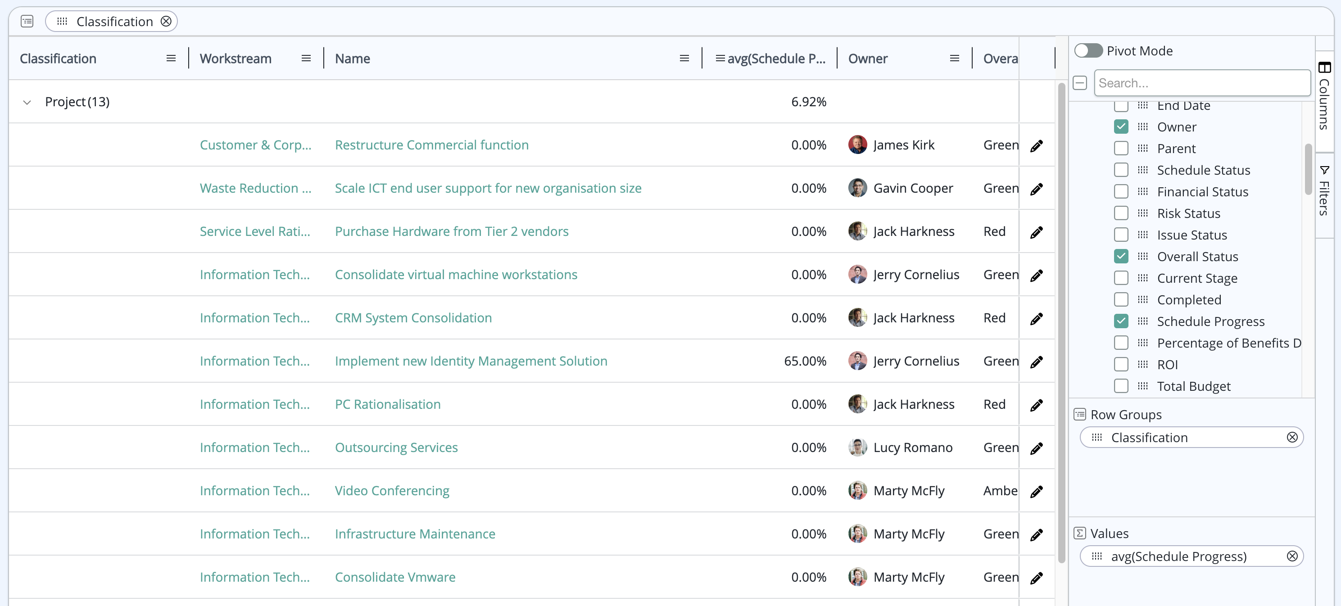Remove Classification chip from top group bar
The height and width of the screenshot is (606, 1341).
click(x=166, y=21)
